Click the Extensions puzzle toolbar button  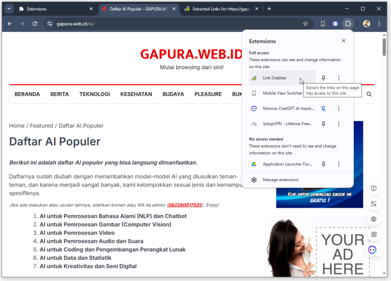click(348, 24)
